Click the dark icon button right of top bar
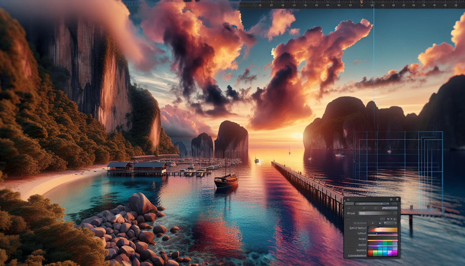Image resolution: width=465 pixels, height=266 pixels. coord(395,204)
